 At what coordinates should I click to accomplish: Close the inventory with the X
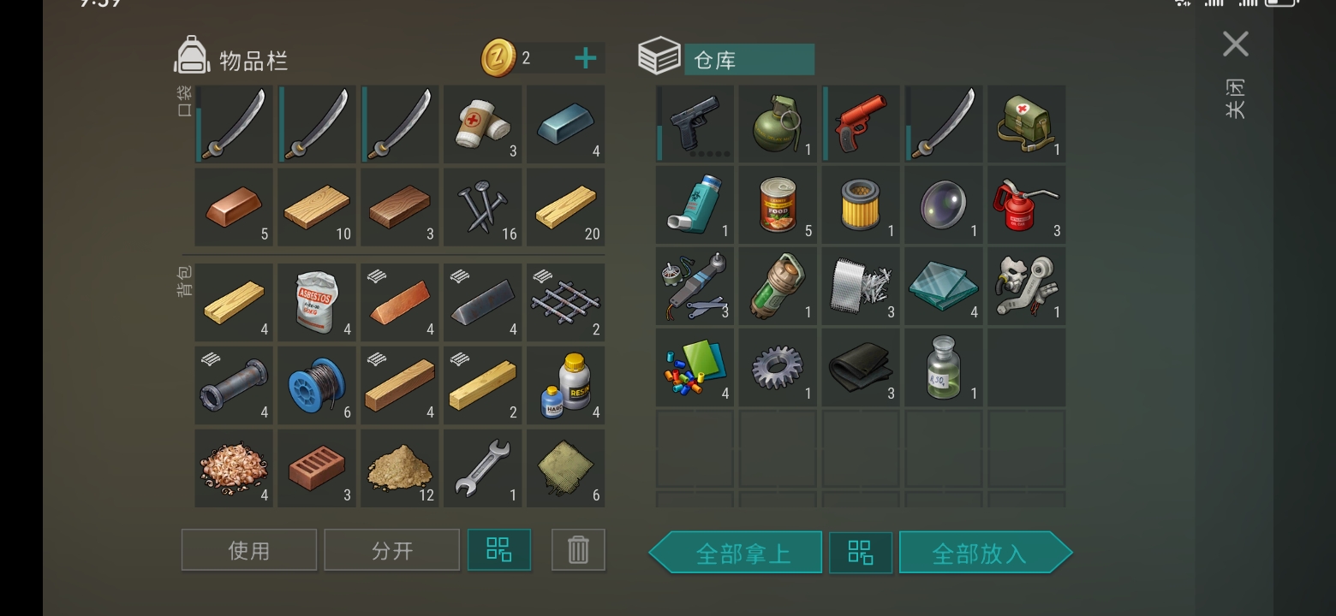point(1236,44)
